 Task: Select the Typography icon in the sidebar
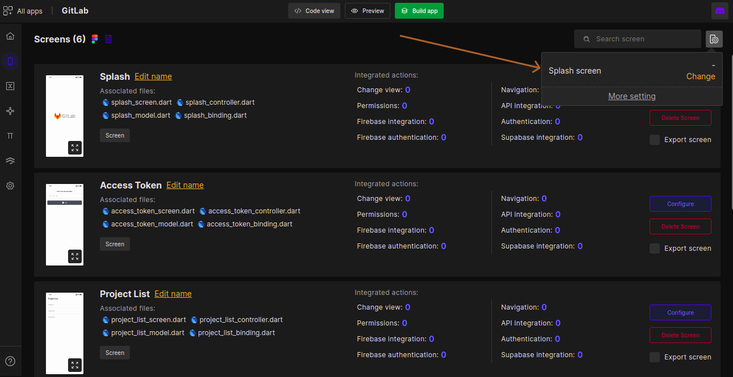10,135
